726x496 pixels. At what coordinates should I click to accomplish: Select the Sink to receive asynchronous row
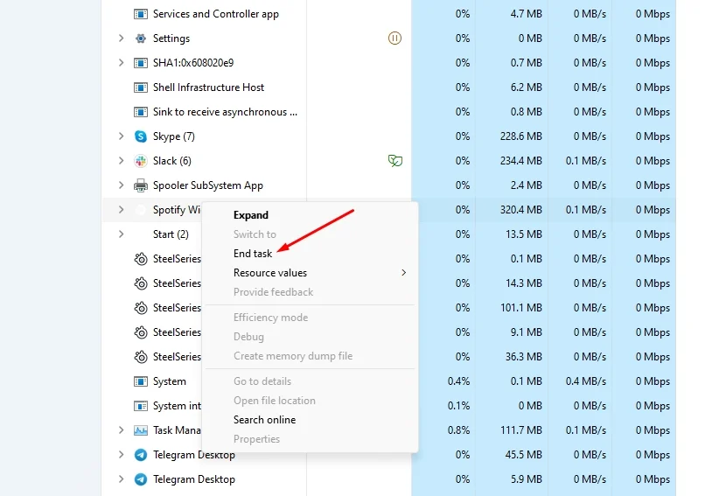[x=225, y=112]
